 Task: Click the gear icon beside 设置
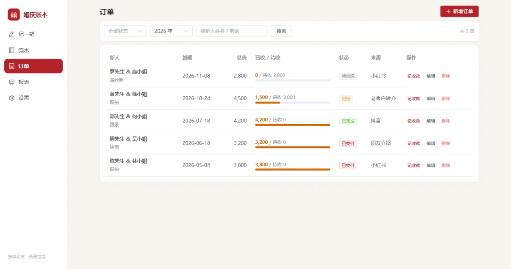click(x=12, y=98)
